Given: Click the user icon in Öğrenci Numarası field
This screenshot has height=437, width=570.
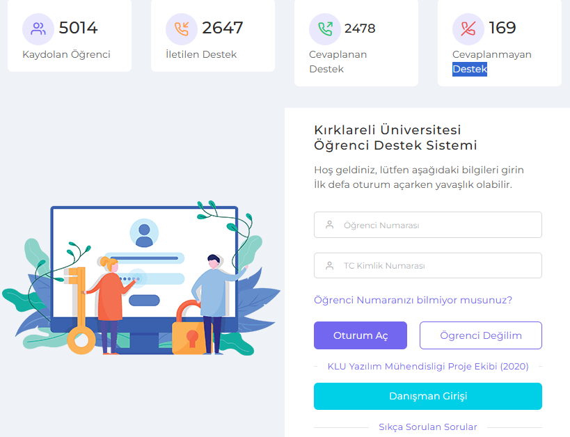Looking at the screenshot, I should click(330, 225).
